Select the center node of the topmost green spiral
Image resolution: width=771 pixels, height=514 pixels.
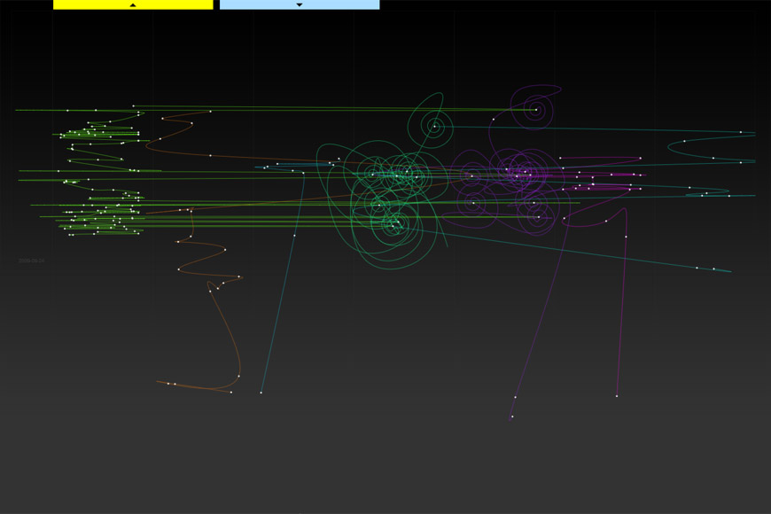tap(434, 127)
